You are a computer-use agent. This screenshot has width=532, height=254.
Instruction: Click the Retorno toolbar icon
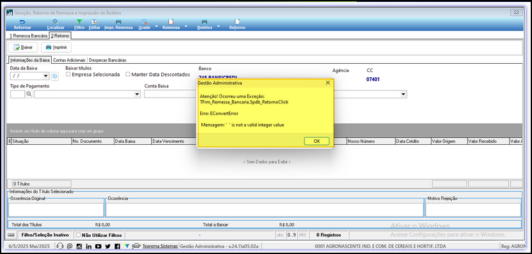pos(237,22)
